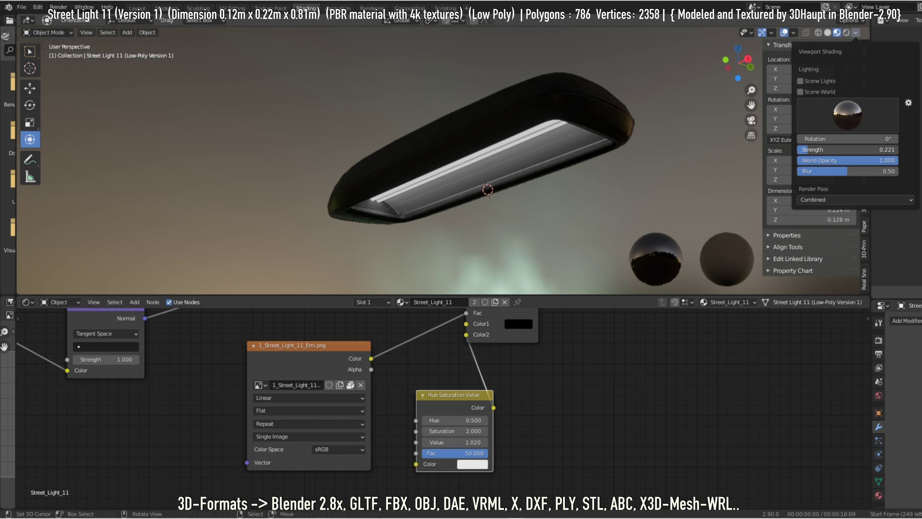Open the node editor Node menu
The width and height of the screenshot is (922, 519).
tap(153, 303)
